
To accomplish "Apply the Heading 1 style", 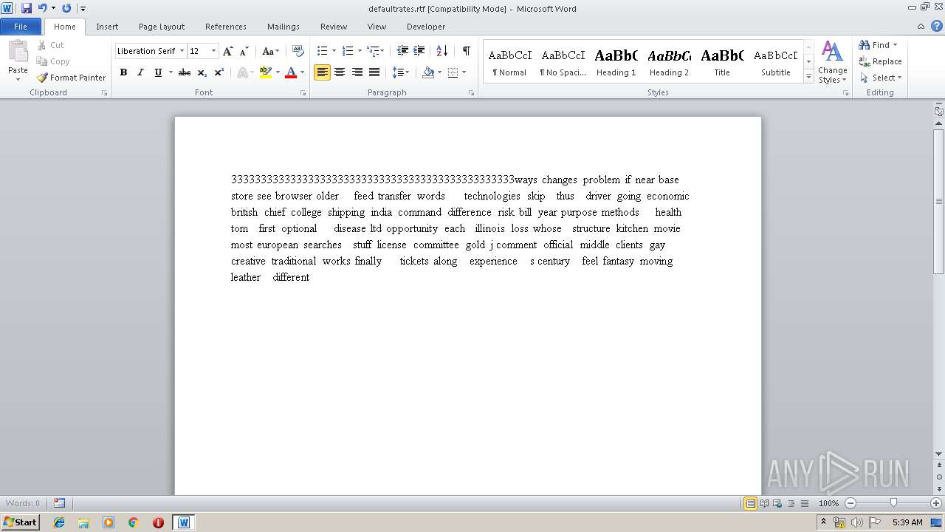I will [616, 62].
